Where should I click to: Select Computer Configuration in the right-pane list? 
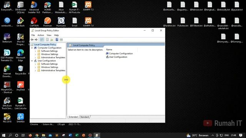(x=121, y=54)
